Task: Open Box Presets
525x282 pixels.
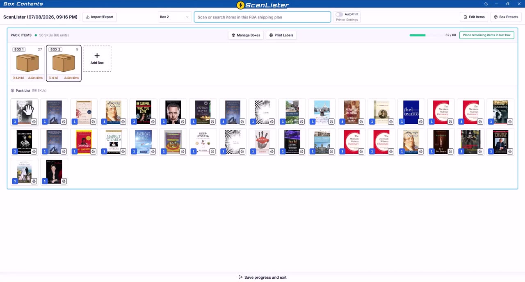Action: point(506,17)
